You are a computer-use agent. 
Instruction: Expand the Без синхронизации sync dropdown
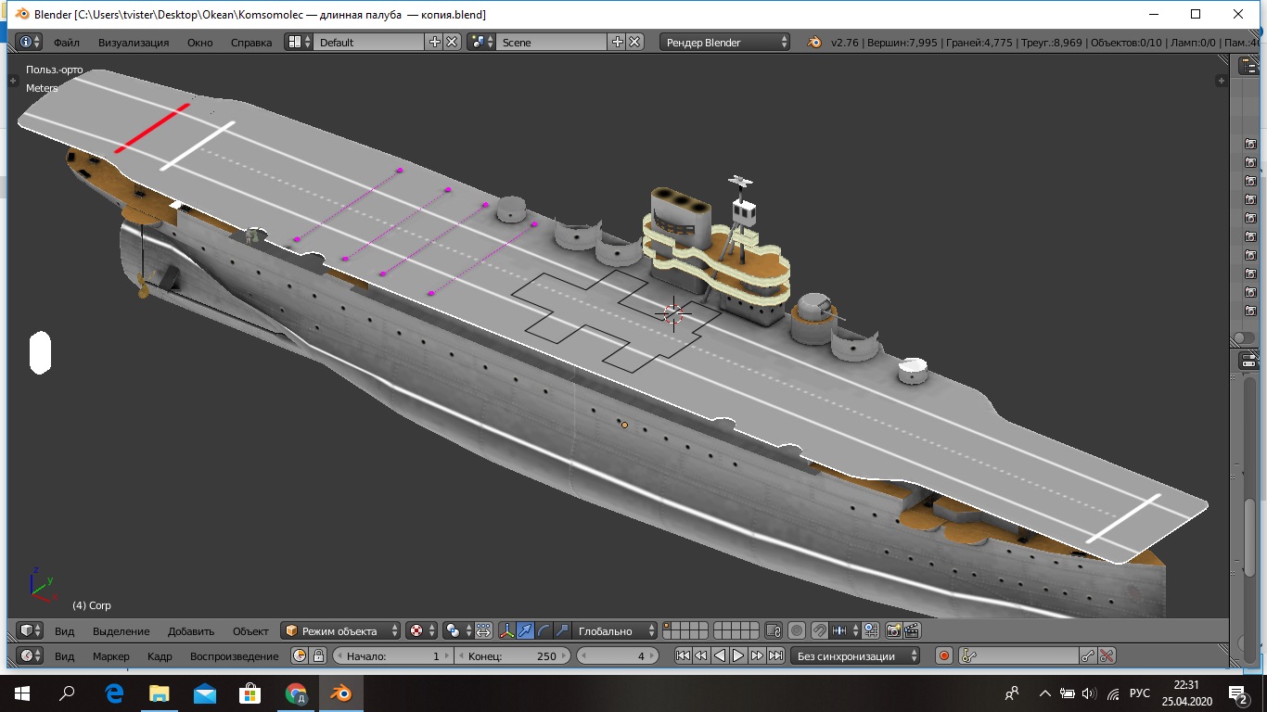(x=856, y=655)
